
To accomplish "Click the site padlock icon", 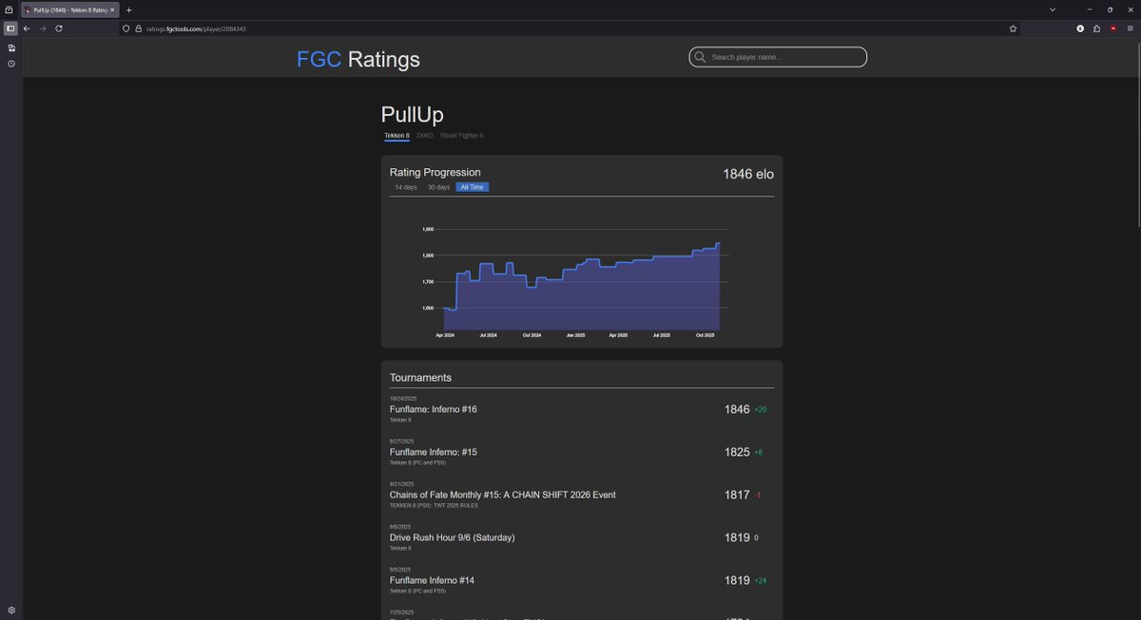I will pos(138,28).
